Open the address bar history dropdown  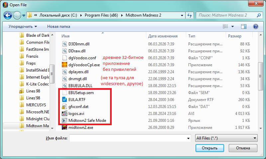(182, 15)
